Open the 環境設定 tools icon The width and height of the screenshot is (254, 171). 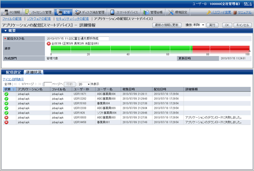pos(171,12)
